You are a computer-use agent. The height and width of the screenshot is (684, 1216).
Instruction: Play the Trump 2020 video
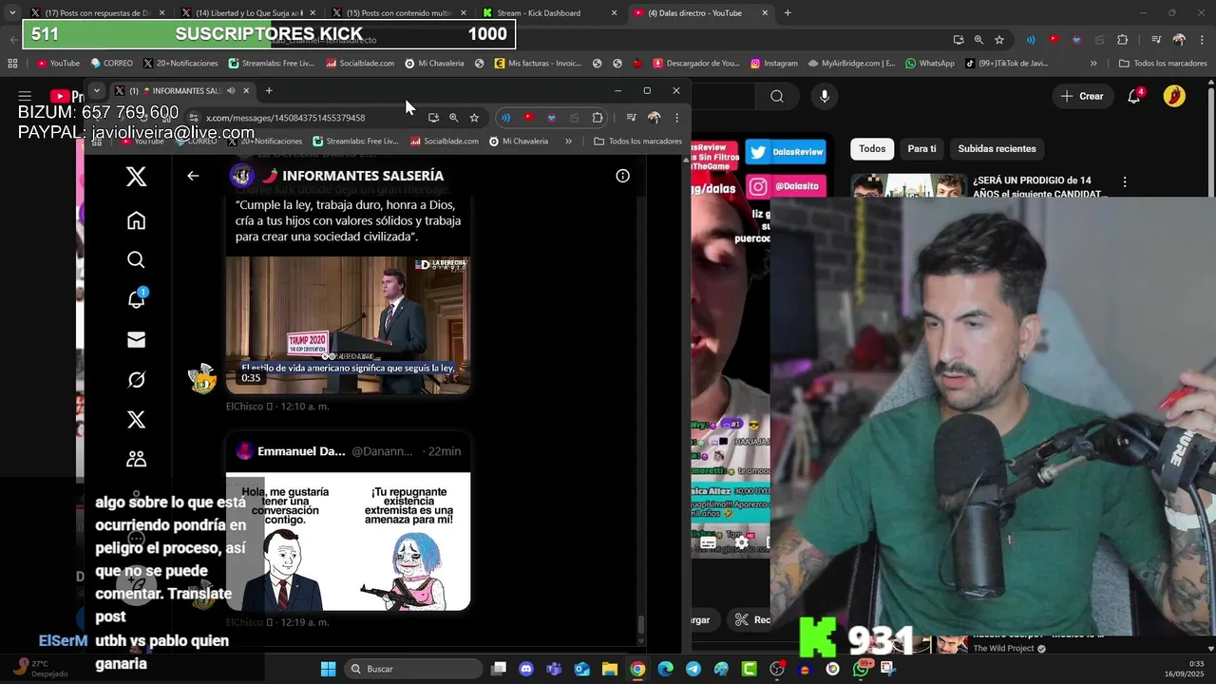tap(348, 324)
